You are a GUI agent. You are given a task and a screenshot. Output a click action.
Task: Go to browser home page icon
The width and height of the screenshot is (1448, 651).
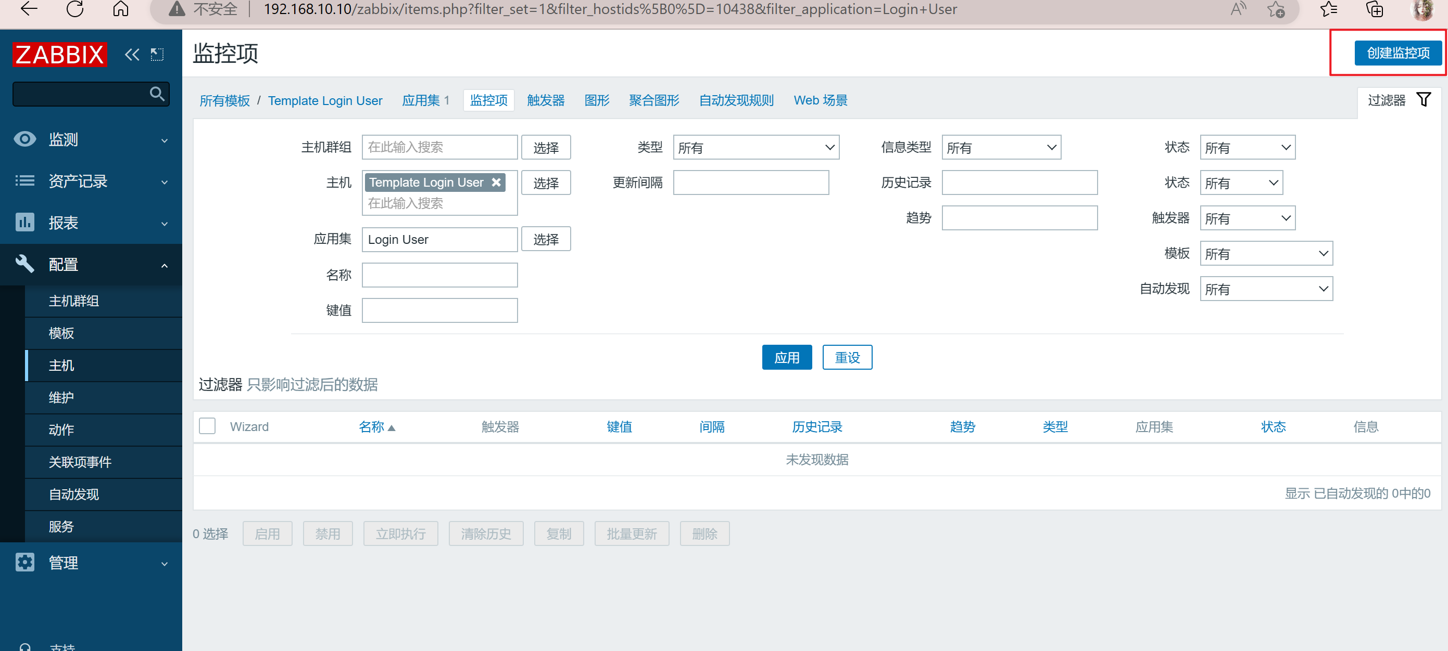tap(121, 9)
